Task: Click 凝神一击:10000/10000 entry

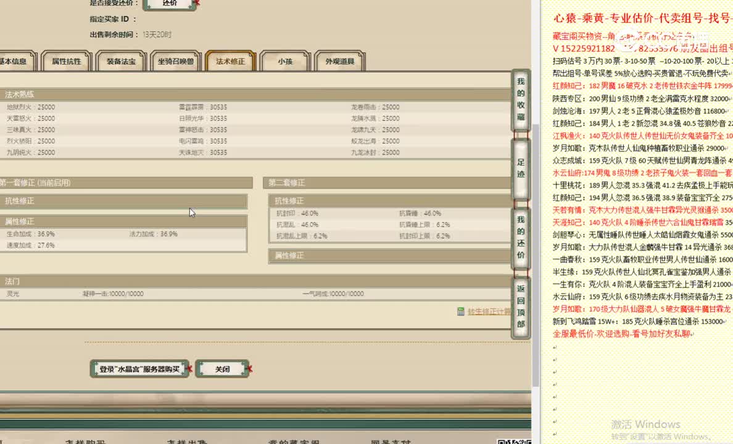Action: [113, 294]
